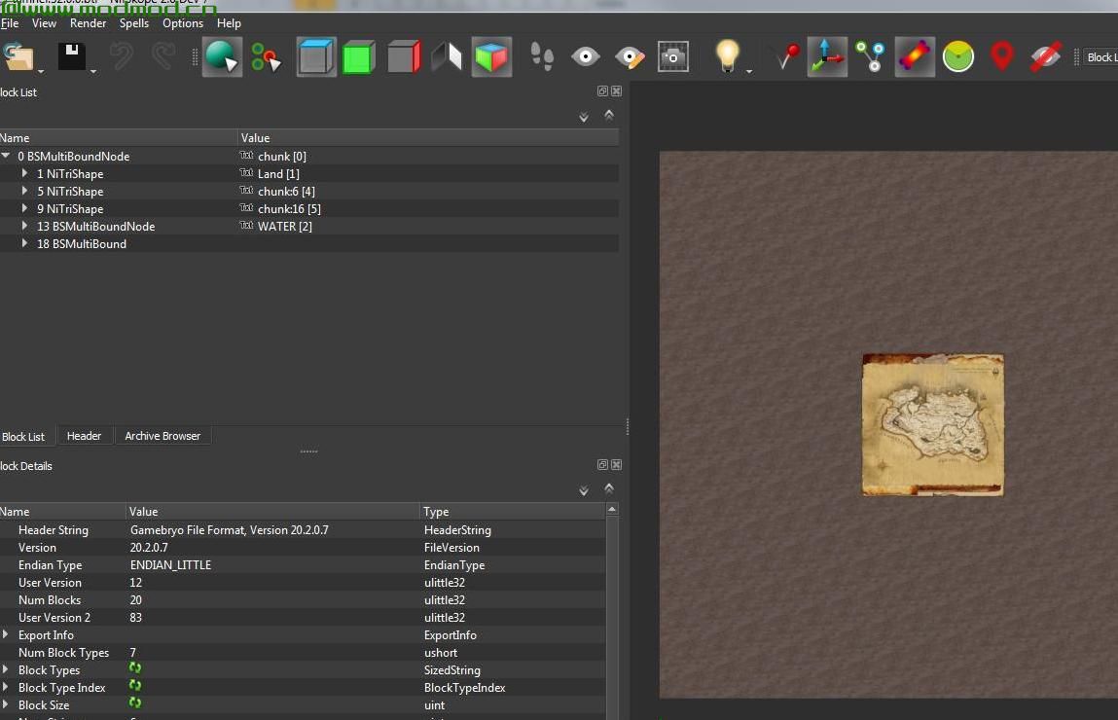
Task: Click the Undo arrow icon
Action: coord(122,57)
